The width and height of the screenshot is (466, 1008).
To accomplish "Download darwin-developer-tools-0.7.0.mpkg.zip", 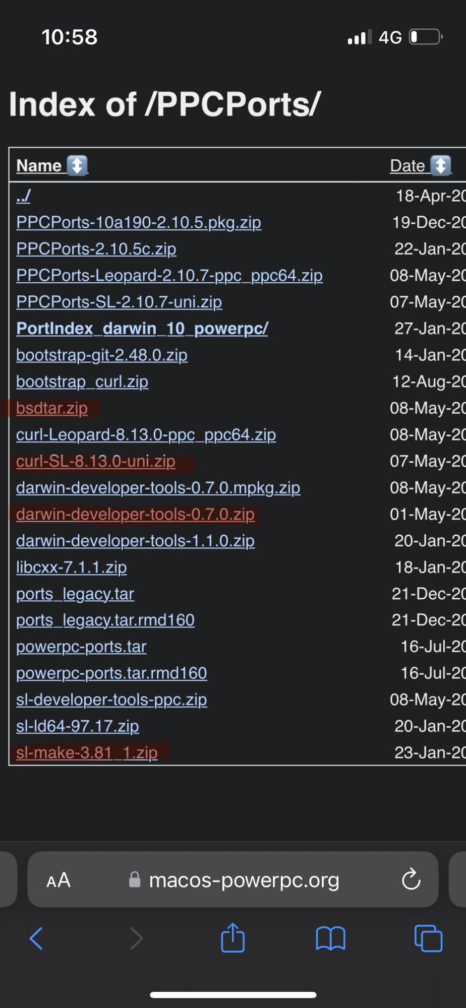I will coord(158,488).
